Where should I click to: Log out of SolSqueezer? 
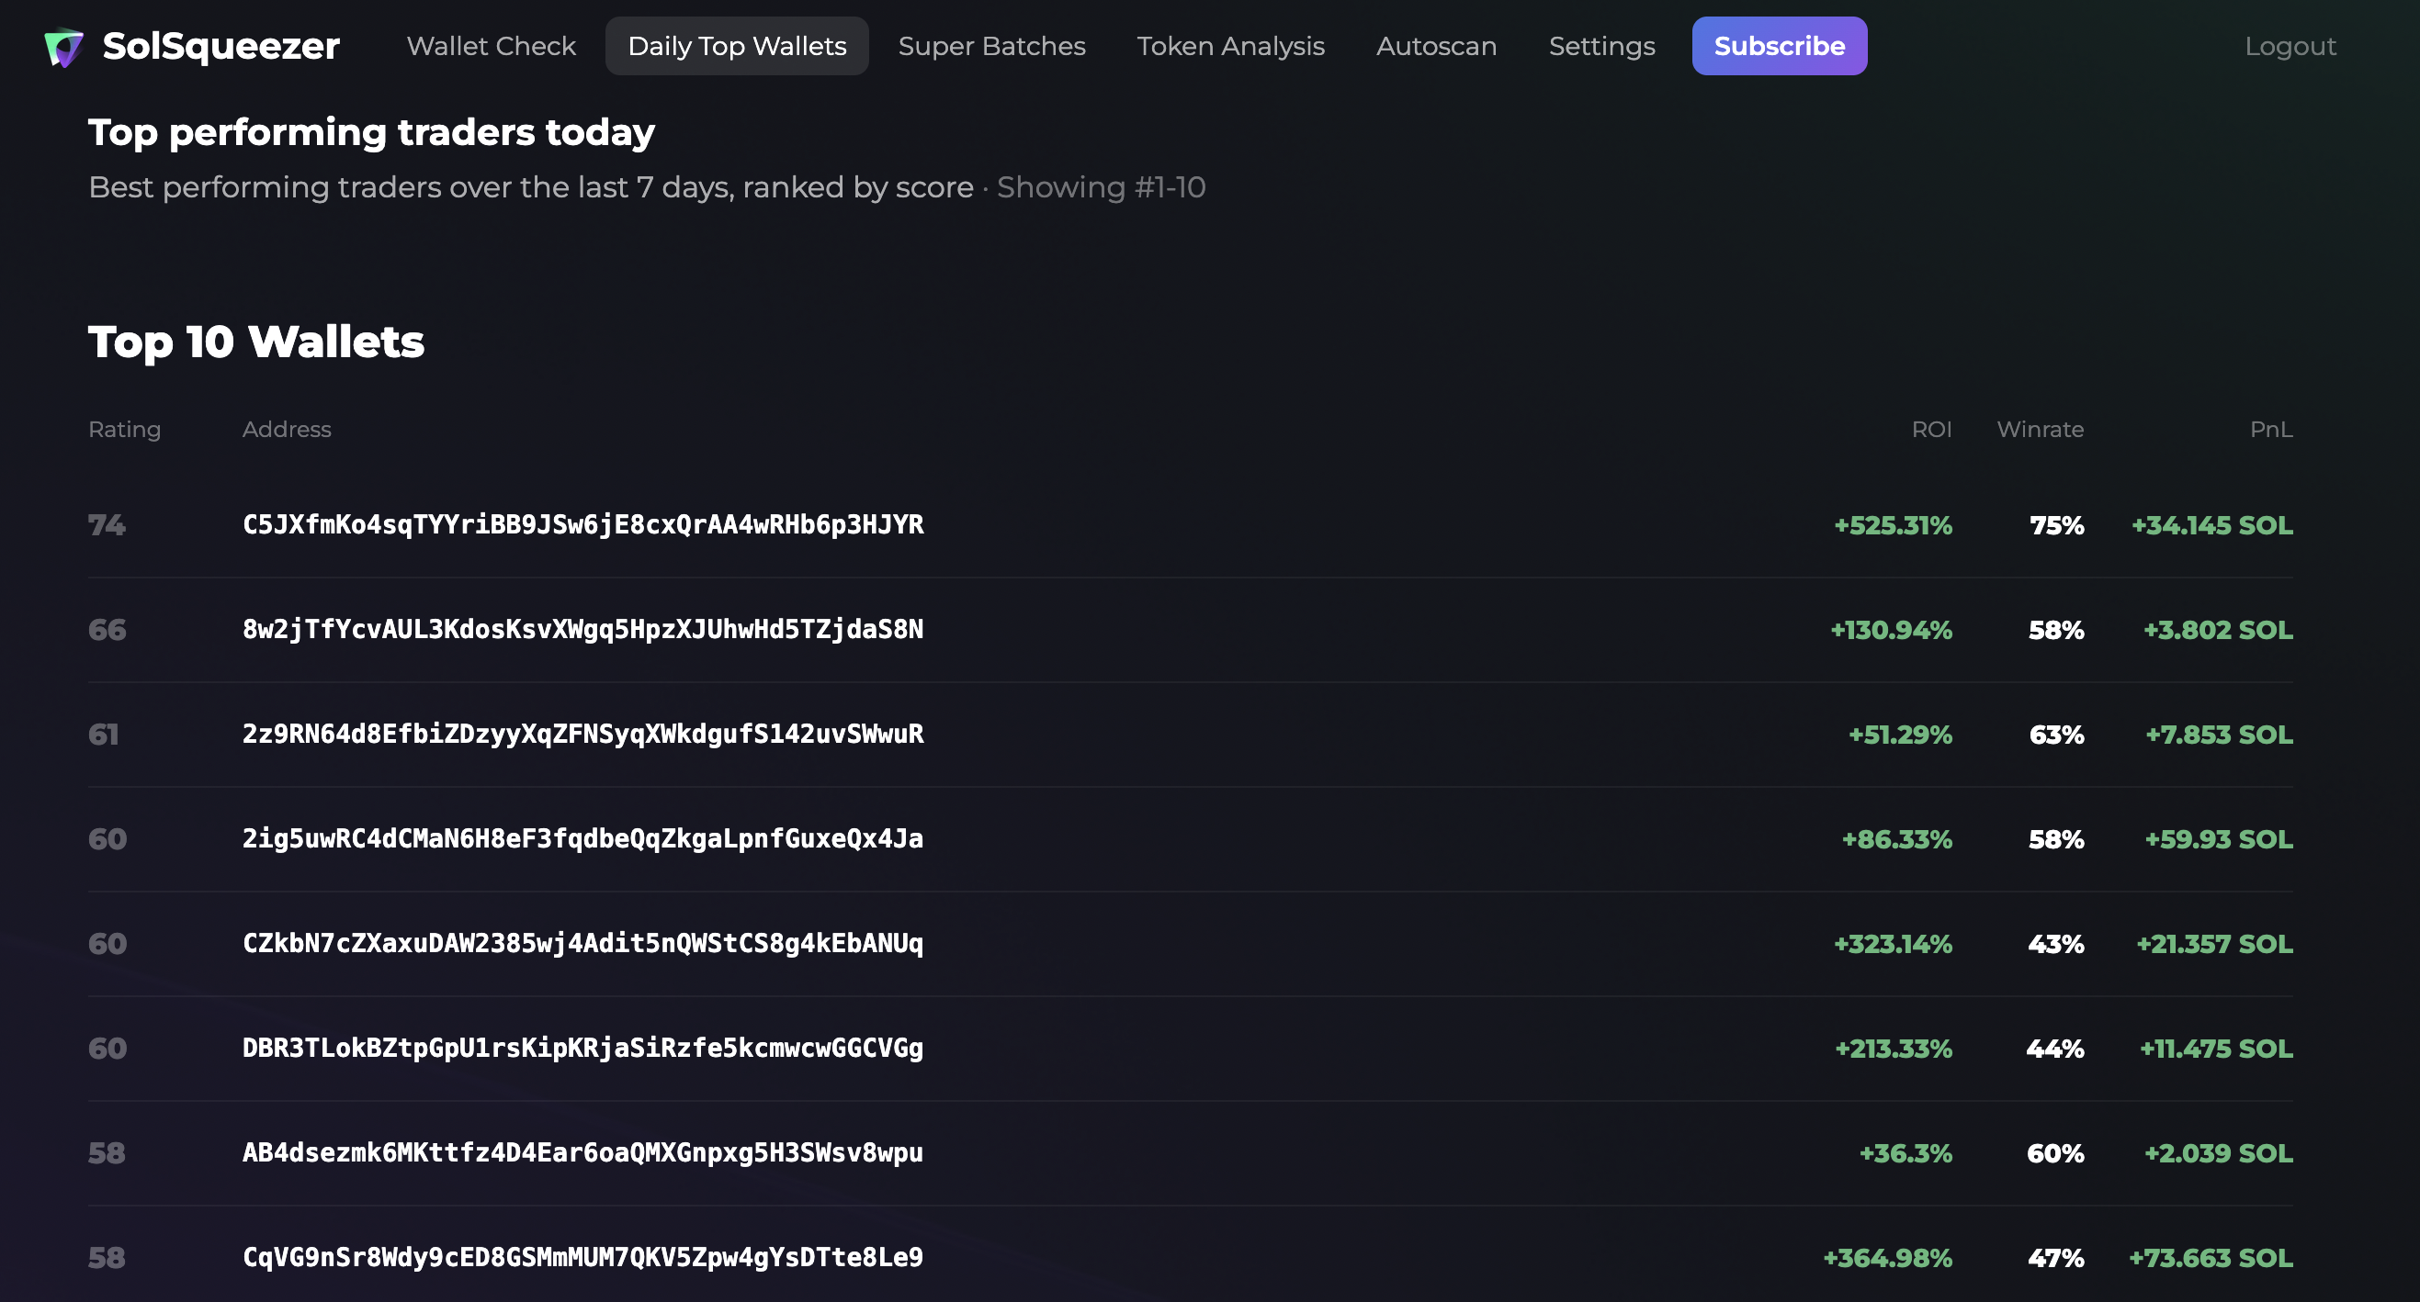pyautogui.click(x=2290, y=45)
